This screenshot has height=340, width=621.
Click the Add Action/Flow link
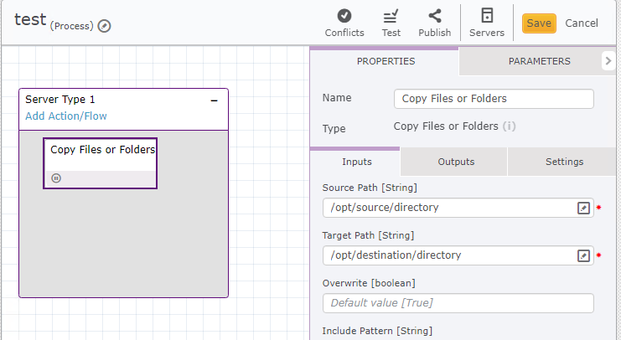(x=66, y=116)
